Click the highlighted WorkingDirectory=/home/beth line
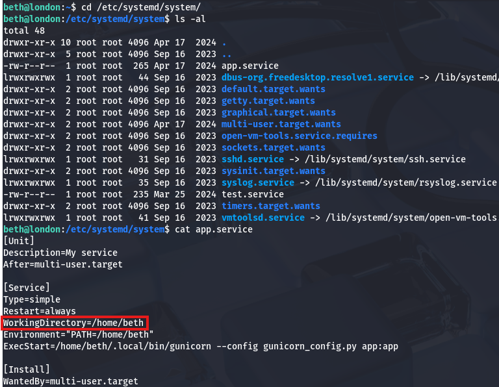 pyautogui.click(x=75, y=323)
